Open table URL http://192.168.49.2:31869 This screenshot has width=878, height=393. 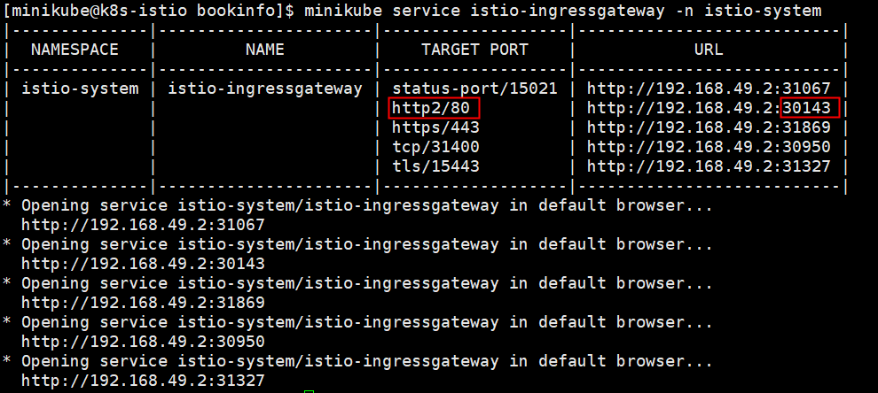click(709, 127)
